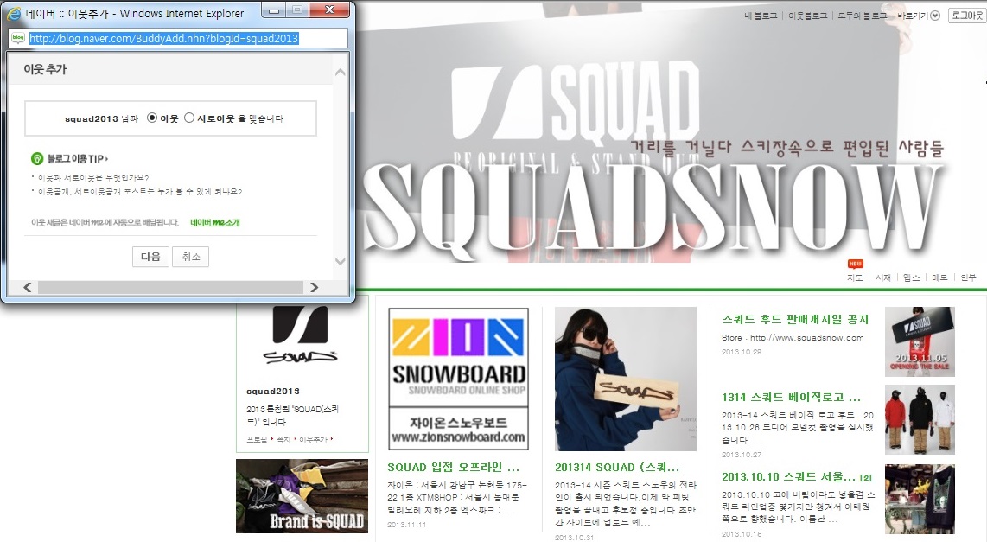Image resolution: width=987 pixels, height=542 pixels.
Task: Click the popup horizontal scrollbar track
Action: tap(170, 287)
